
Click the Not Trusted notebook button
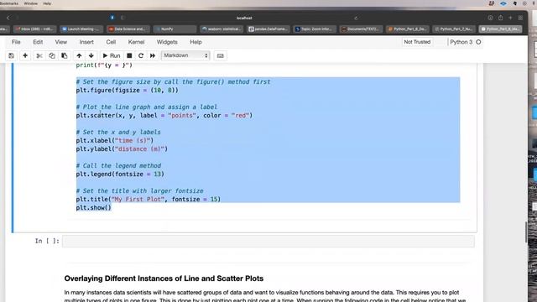[417, 42]
